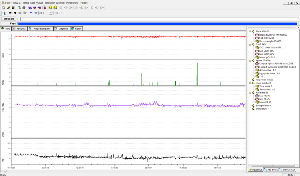Screen dimensions: 300x176
Task: Save the recording using the floppy icon
Action: 13,7
